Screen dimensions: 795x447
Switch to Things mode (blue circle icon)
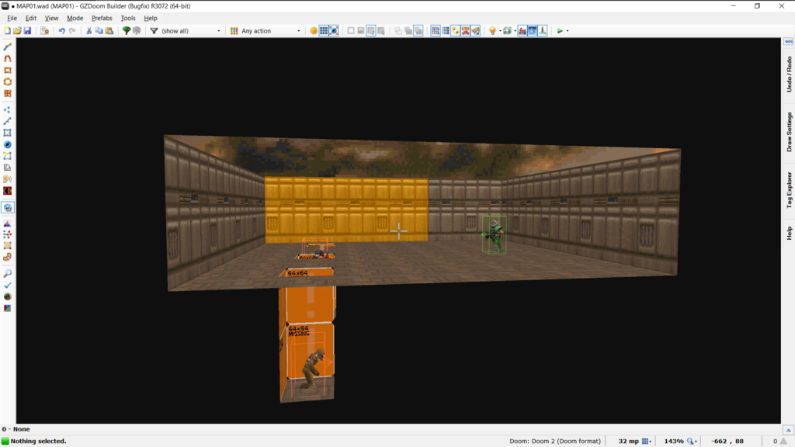pos(7,144)
